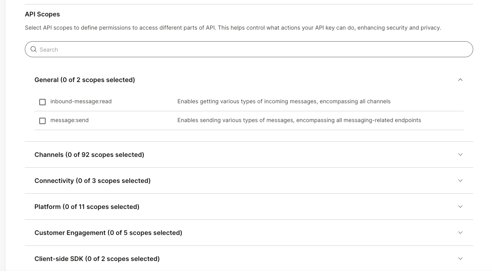This screenshot has height=273, width=492.
Task: Open Customer Engagement scopes section
Action: 108,233
